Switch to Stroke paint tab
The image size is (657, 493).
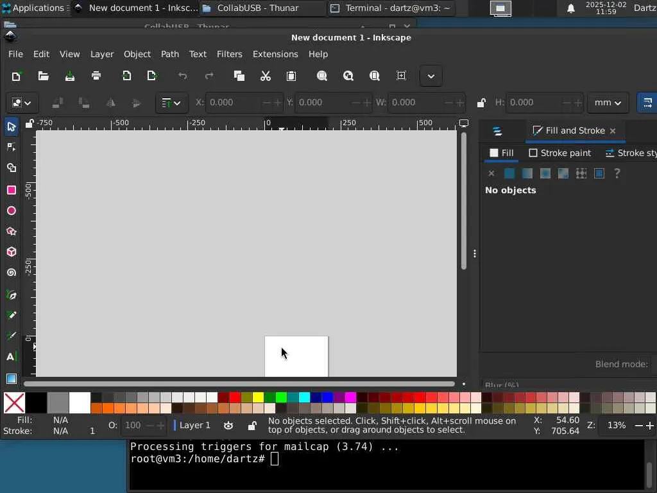coord(559,153)
